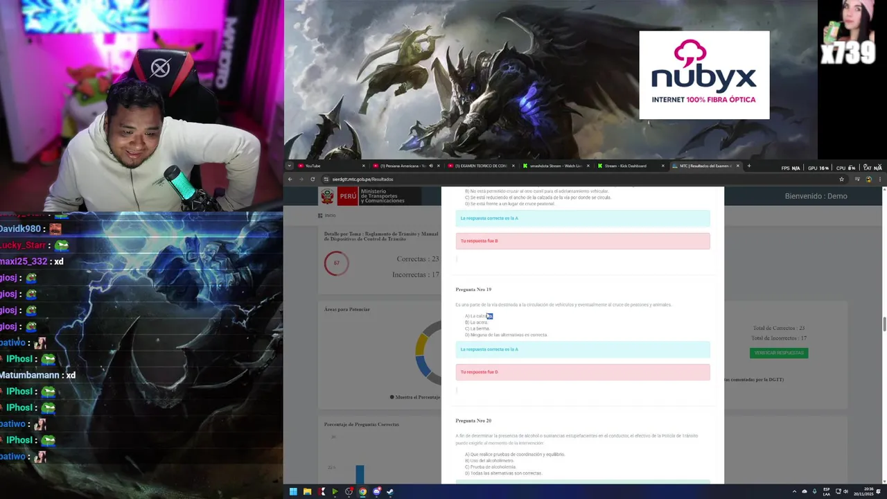
Task: Select option C) Prueba de alcoholemia
Action: [491, 467]
